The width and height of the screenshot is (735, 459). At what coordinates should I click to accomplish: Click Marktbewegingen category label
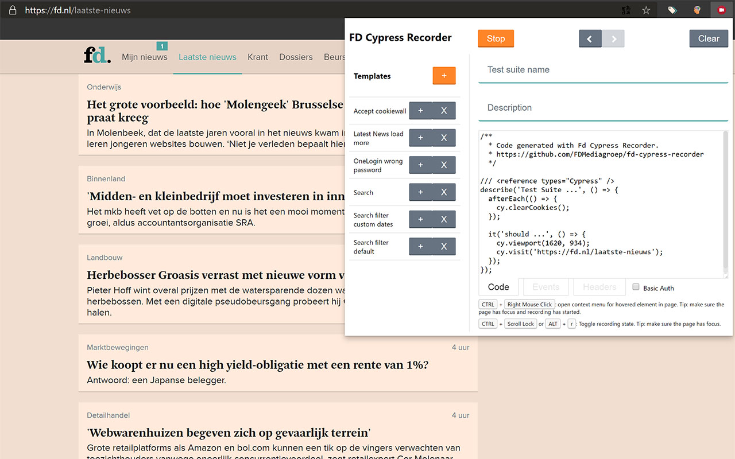(x=118, y=348)
